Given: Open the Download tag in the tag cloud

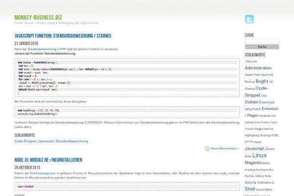Looking at the screenshot, I should pos(266,102).
